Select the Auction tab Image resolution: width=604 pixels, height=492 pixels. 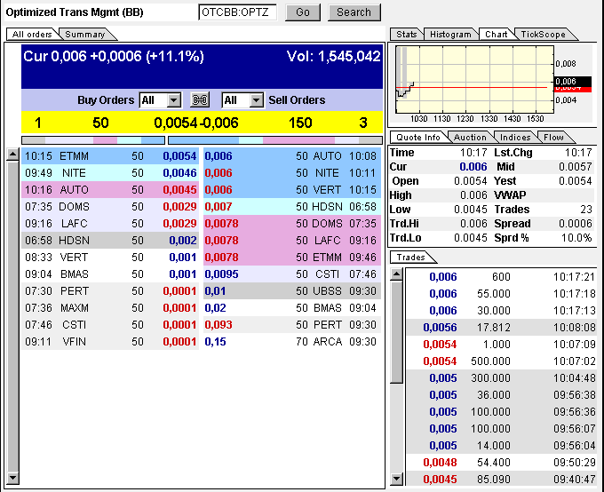470,137
